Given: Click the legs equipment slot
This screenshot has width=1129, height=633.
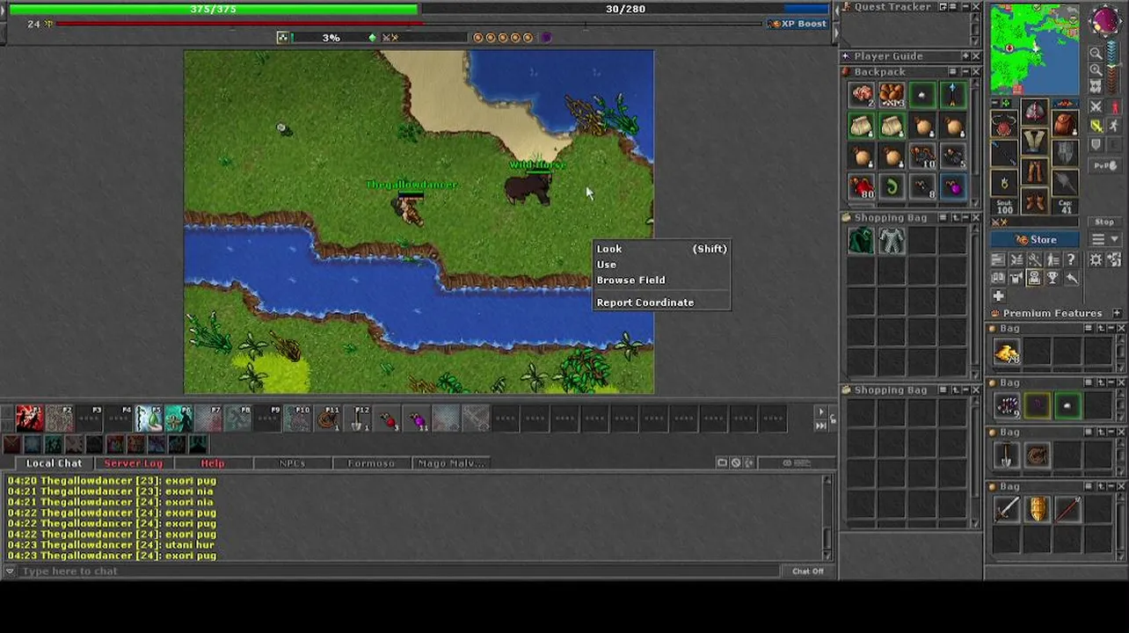Looking at the screenshot, I should [1035, 171].
